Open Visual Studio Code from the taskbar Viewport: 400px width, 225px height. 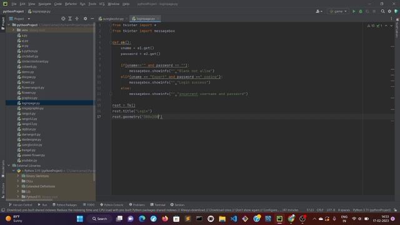click(234, 219)
